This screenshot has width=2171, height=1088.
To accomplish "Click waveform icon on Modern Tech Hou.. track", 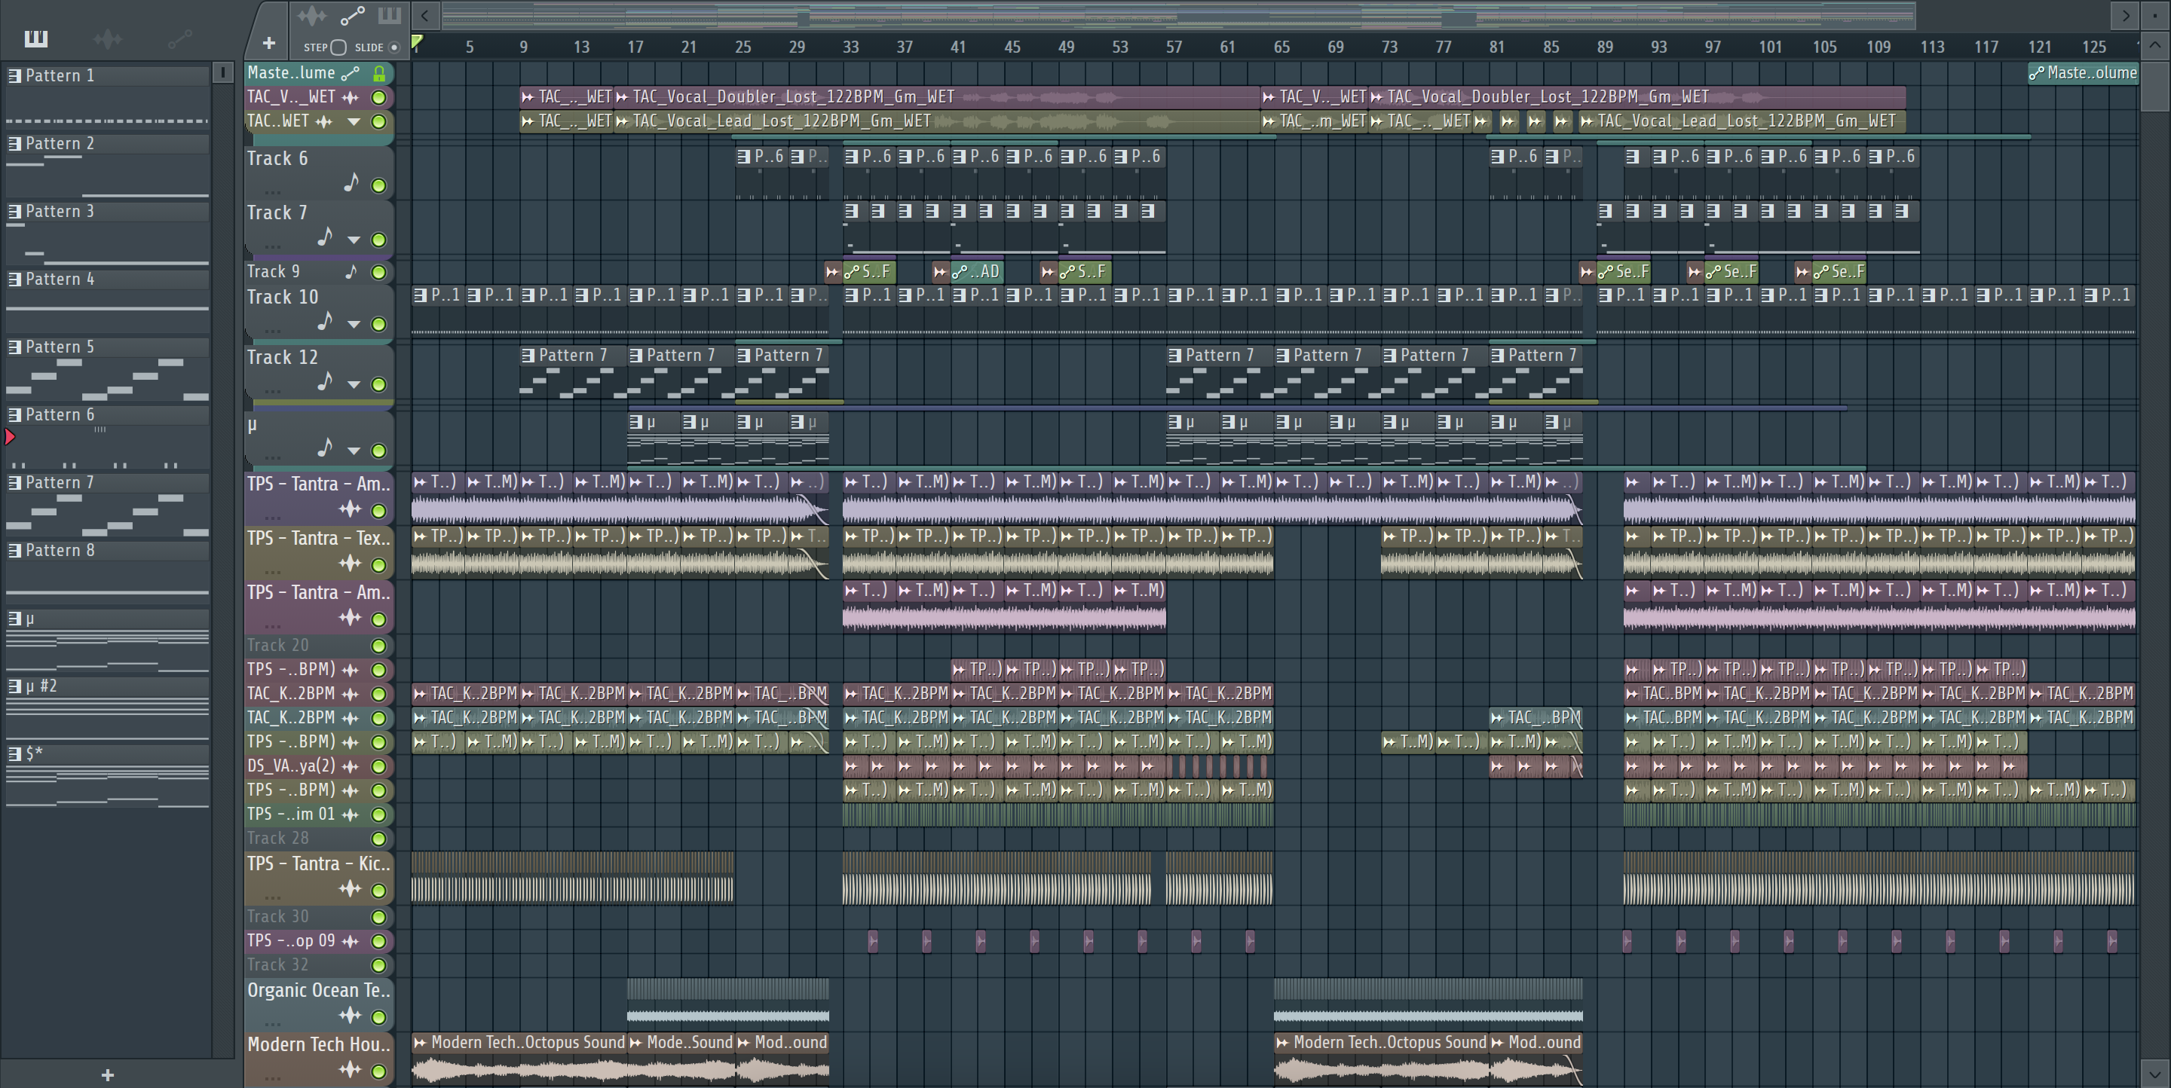I will point(350,1071).
